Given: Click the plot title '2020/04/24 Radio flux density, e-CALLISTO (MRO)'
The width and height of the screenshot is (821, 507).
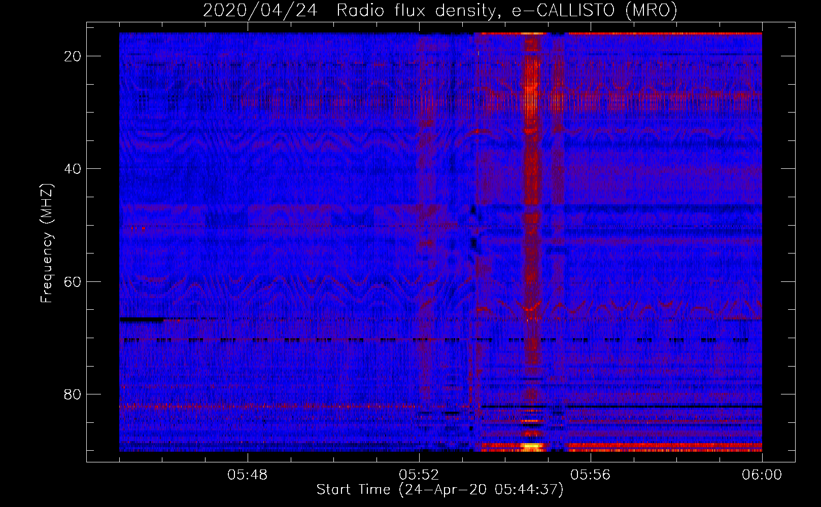Looking at the screenshot, I should coord(440,10).
